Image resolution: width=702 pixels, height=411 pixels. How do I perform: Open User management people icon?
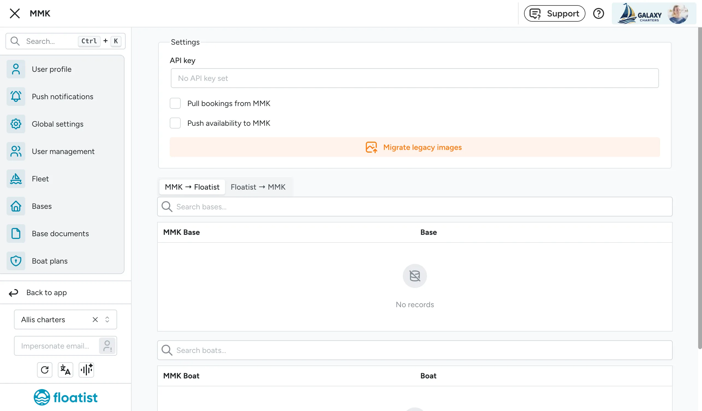(16, 151)
